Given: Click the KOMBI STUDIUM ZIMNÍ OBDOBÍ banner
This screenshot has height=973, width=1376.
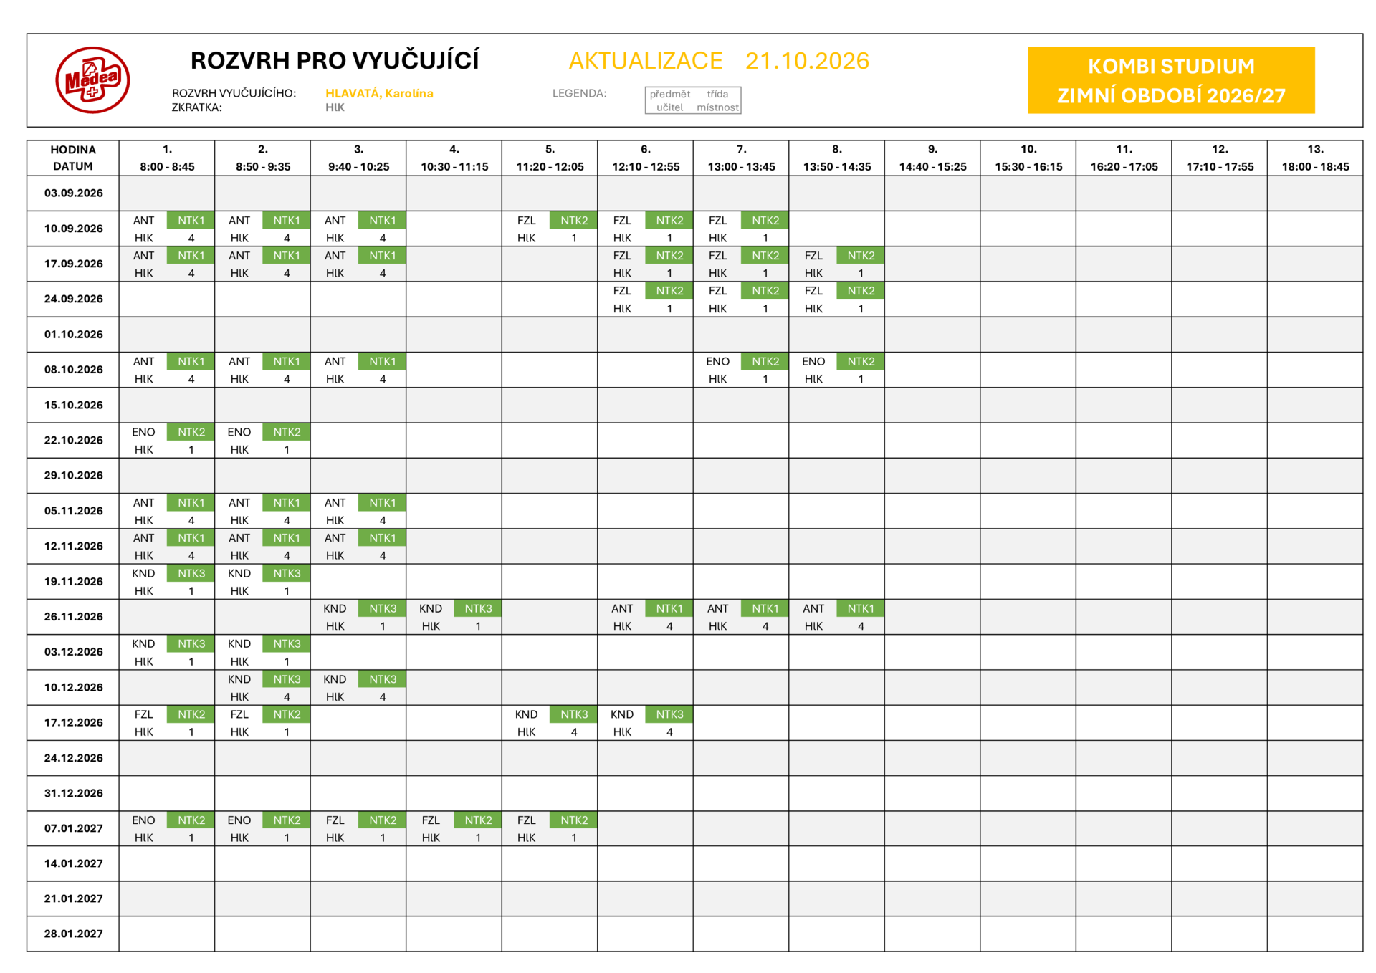Looking at the screenshot, I should click(1171, 80).
